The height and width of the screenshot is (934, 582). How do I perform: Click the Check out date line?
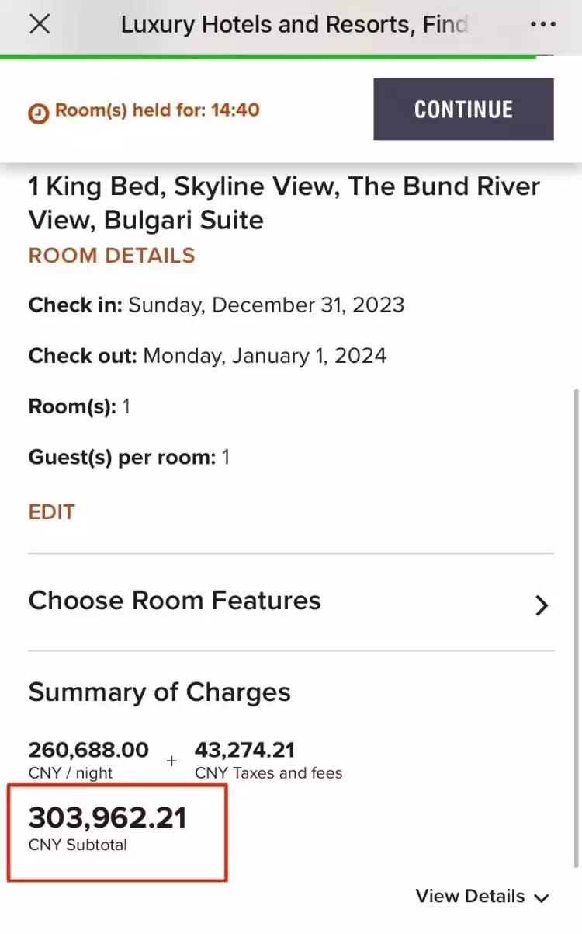(x=207, y=356)
